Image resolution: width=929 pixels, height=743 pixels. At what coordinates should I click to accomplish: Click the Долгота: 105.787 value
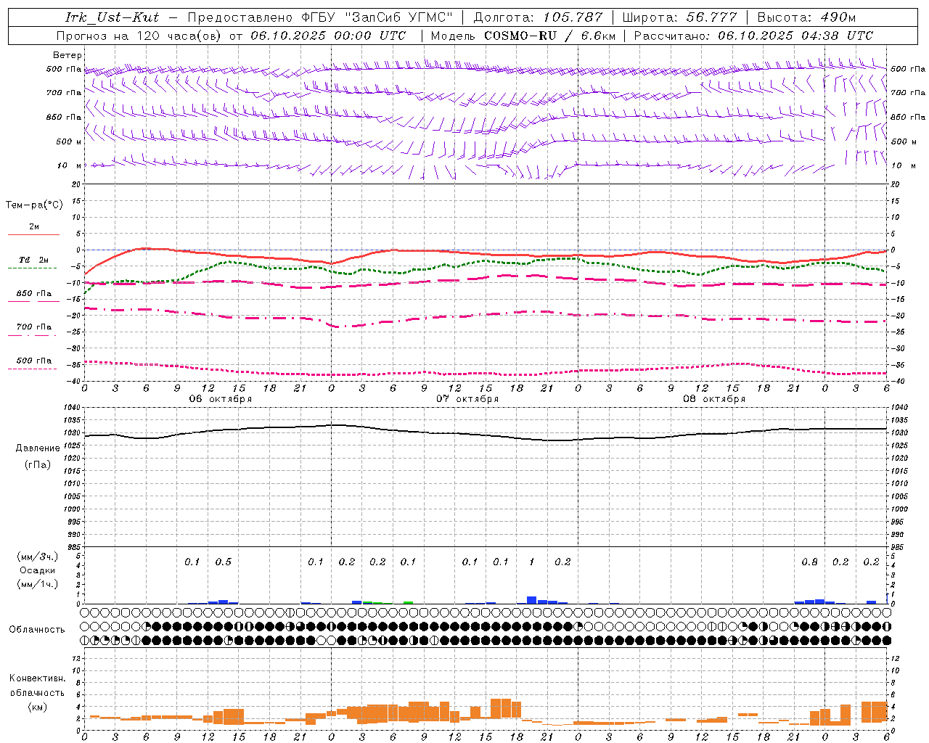pos(539,17)
